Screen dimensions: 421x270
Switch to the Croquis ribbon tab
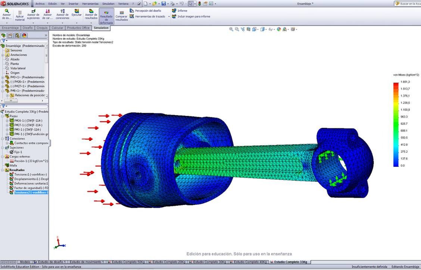click(42, 28)
